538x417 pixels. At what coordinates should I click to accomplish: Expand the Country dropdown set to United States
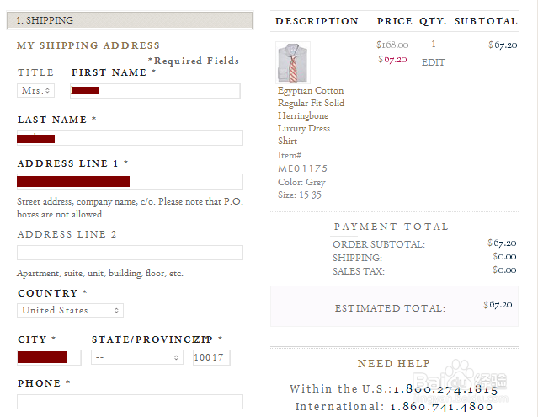pos(70,310)
